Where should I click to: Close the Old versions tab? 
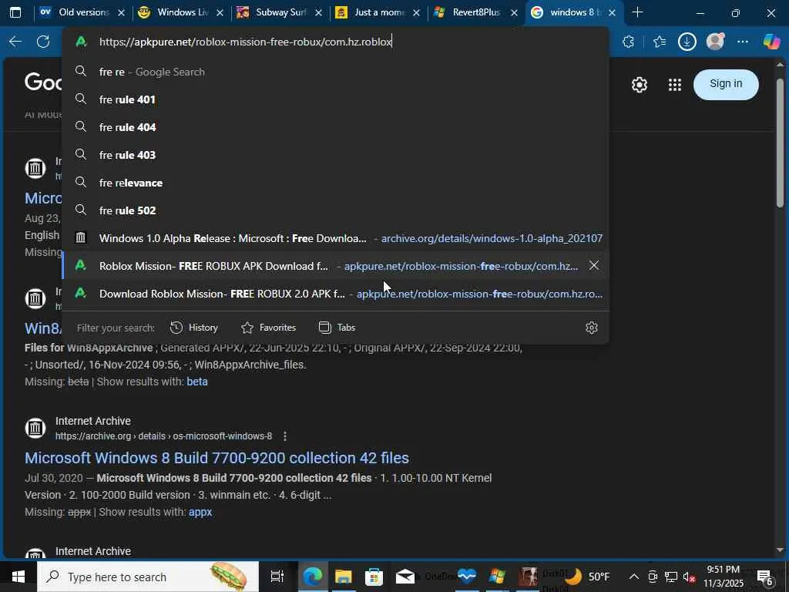click(121, 13)
